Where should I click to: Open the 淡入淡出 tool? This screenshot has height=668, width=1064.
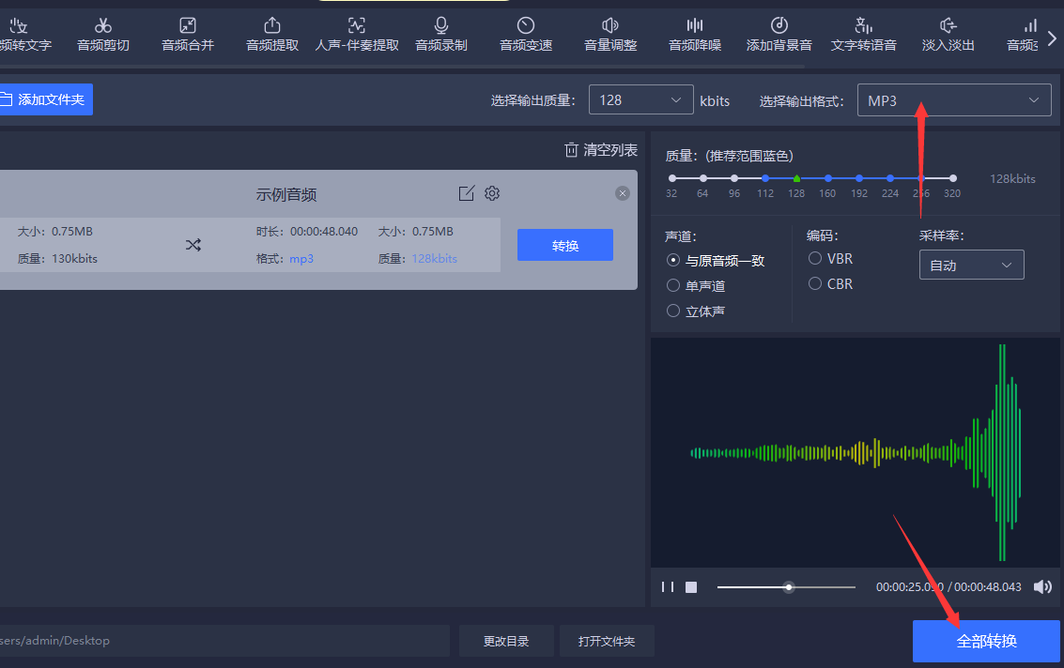click(948, 35)
